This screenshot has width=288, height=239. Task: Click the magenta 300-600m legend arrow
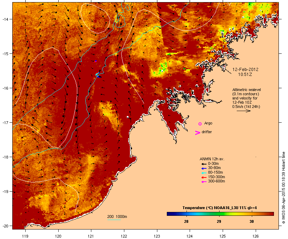[204, 182]
